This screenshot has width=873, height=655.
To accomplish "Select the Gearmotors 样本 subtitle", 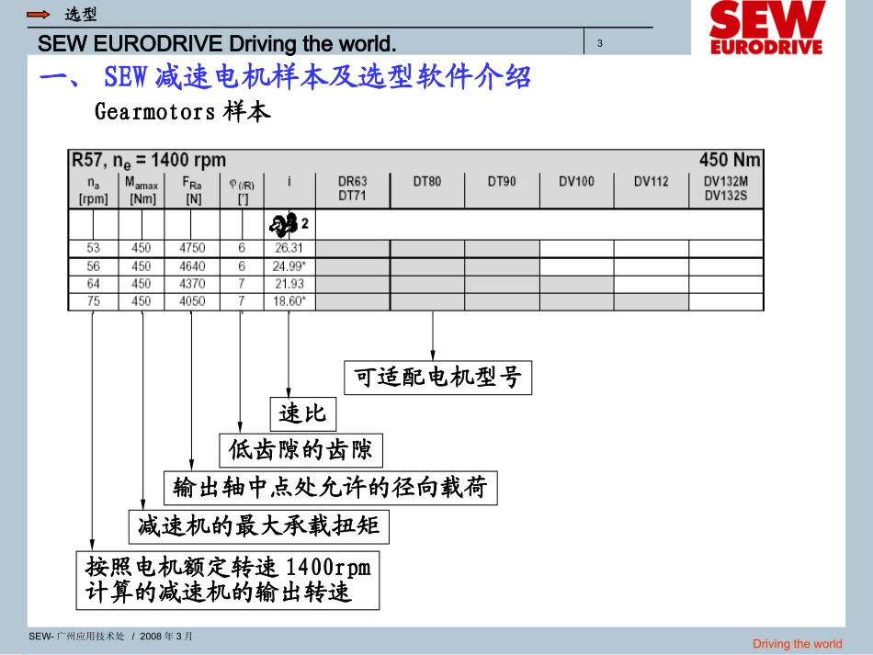I will 183,111.
